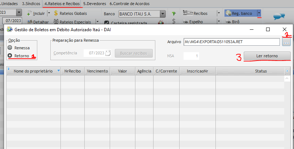Click the Incluir plus icon
The height and width of the screenshot is (149, 294).
coord(29,14)
